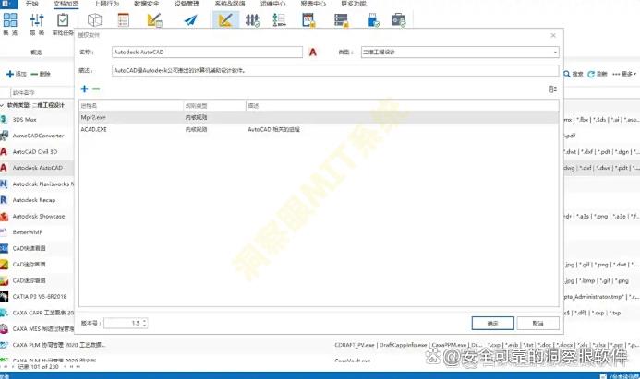Select AutoCAD Civil 3D in software list

37,151
